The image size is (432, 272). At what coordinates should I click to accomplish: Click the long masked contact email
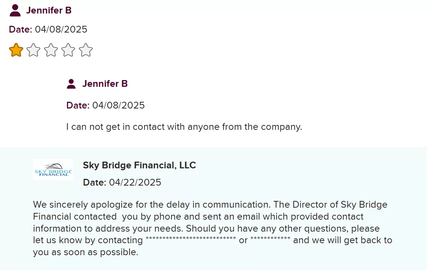[x=191, y=239]
